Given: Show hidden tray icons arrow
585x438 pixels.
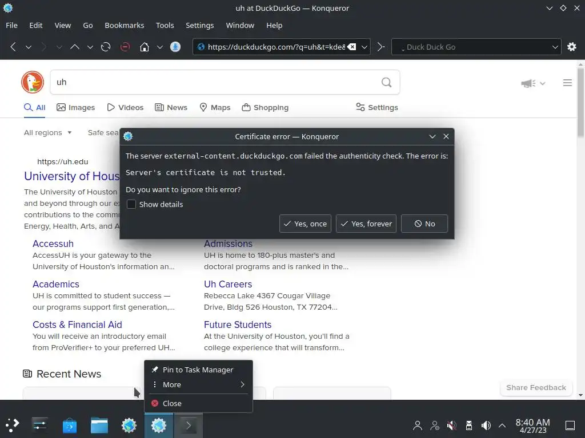Looking at the screenshot, I should tap(502, 425).
